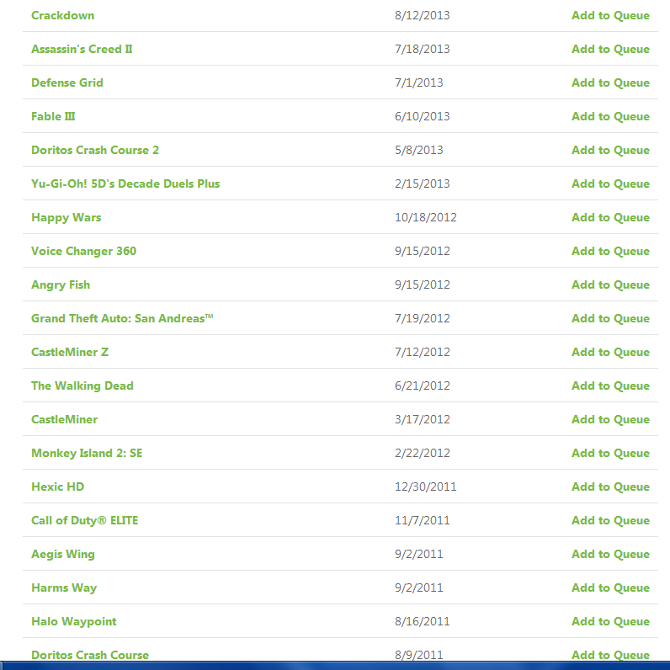Open the Defense Grid link
Screen dimensions: 670x670
coord(67,82)
